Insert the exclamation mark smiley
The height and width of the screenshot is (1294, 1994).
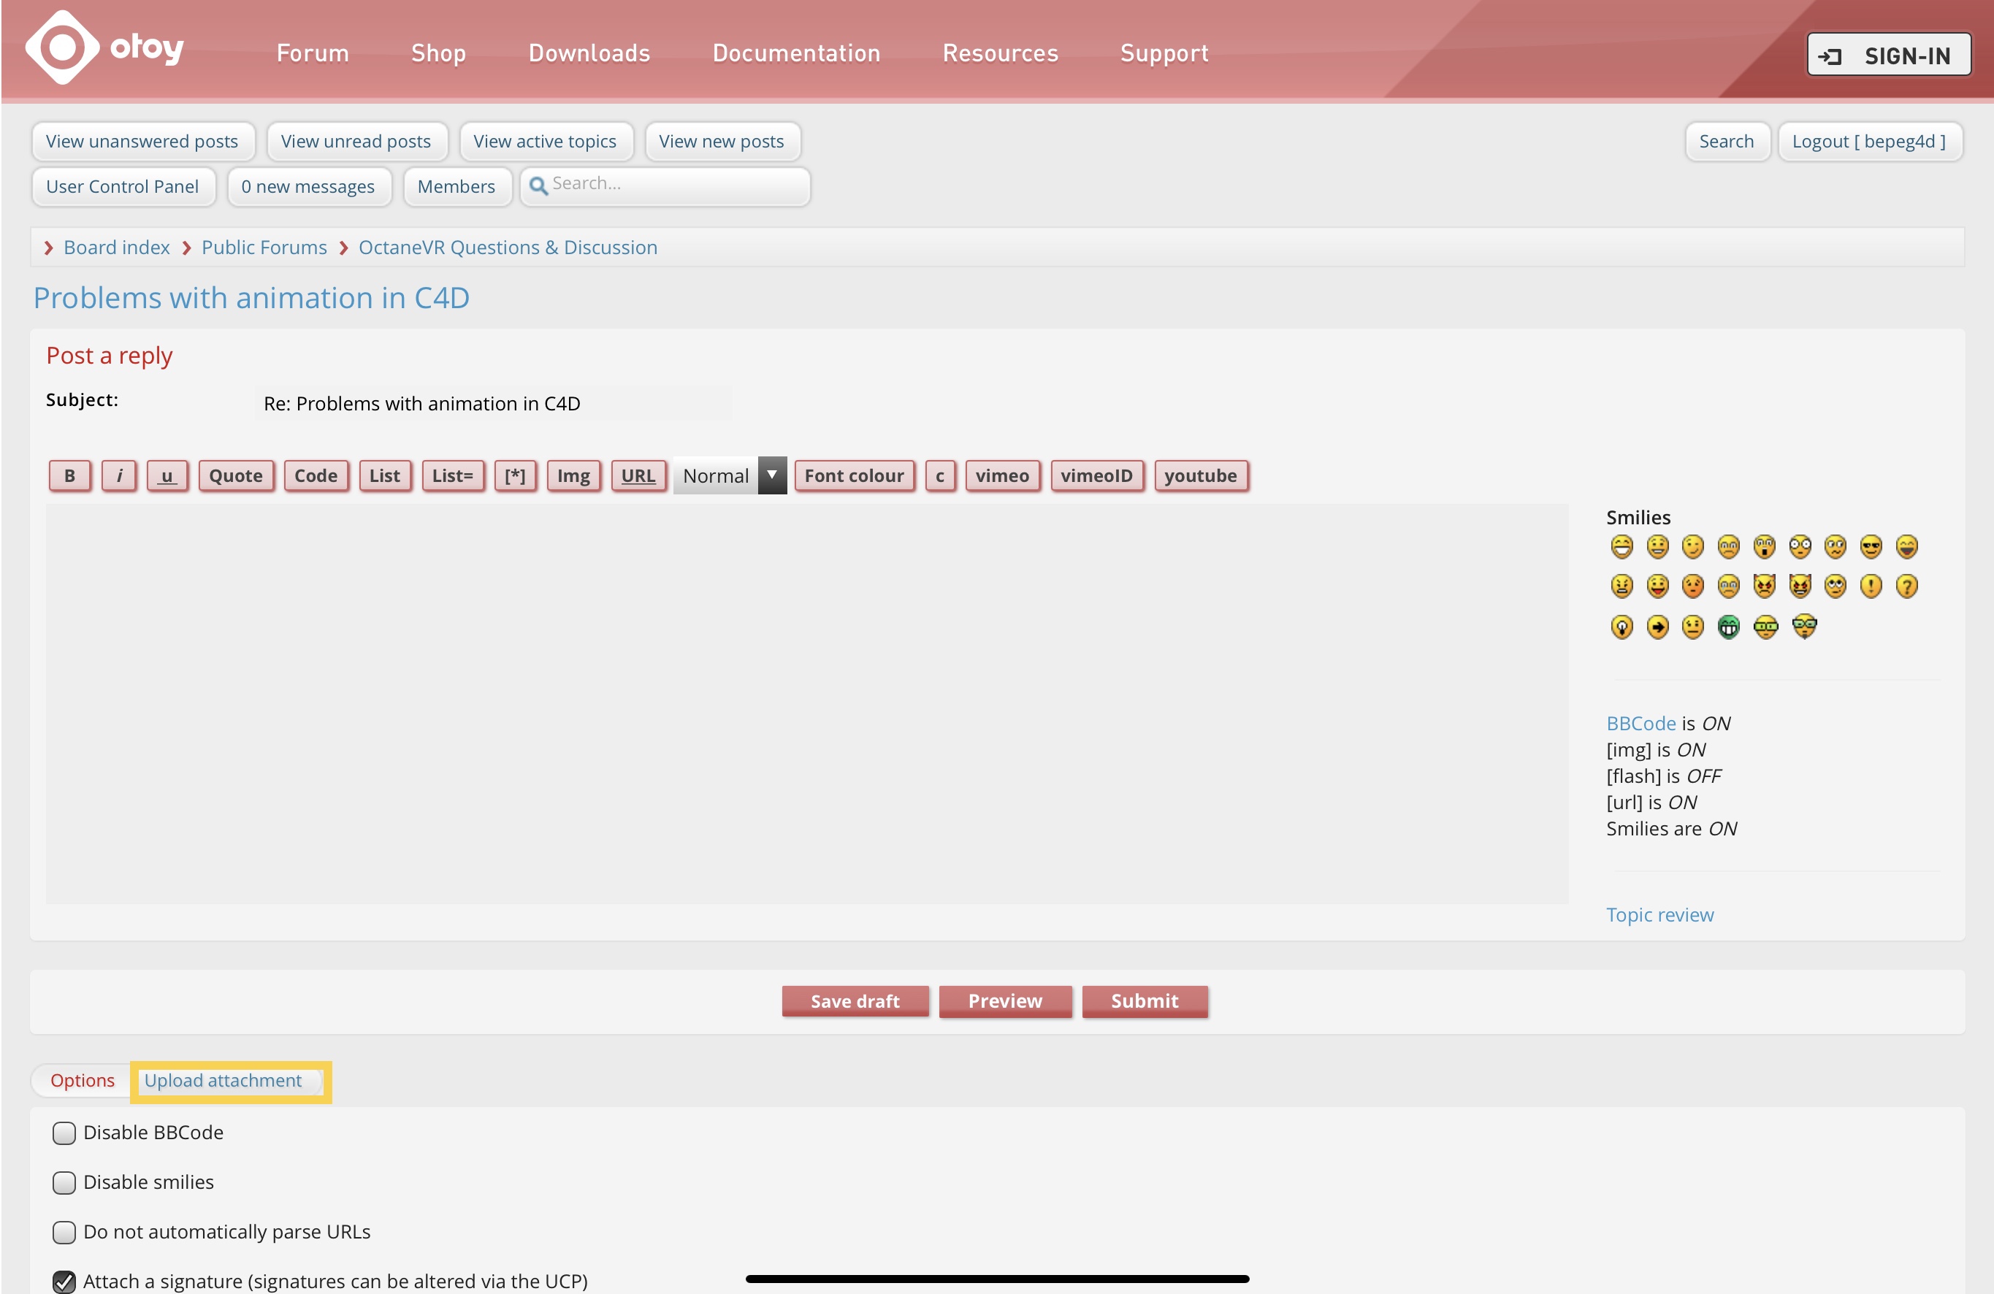(1870, 586)
